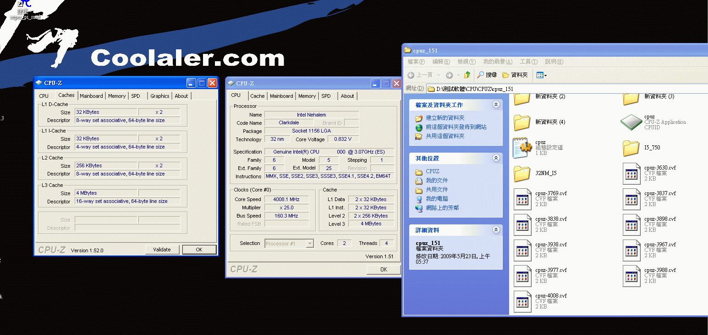Click OK in CPU-Z Version 1.52.0 window
The image size is (708, 335).
point(199,250)
